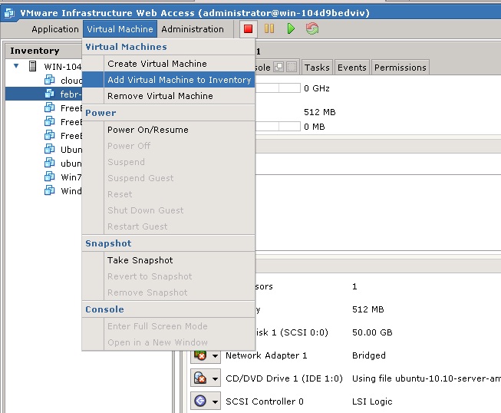Switch to the Events tab
This screenshot has height=413, width=501.
point(352,68)
